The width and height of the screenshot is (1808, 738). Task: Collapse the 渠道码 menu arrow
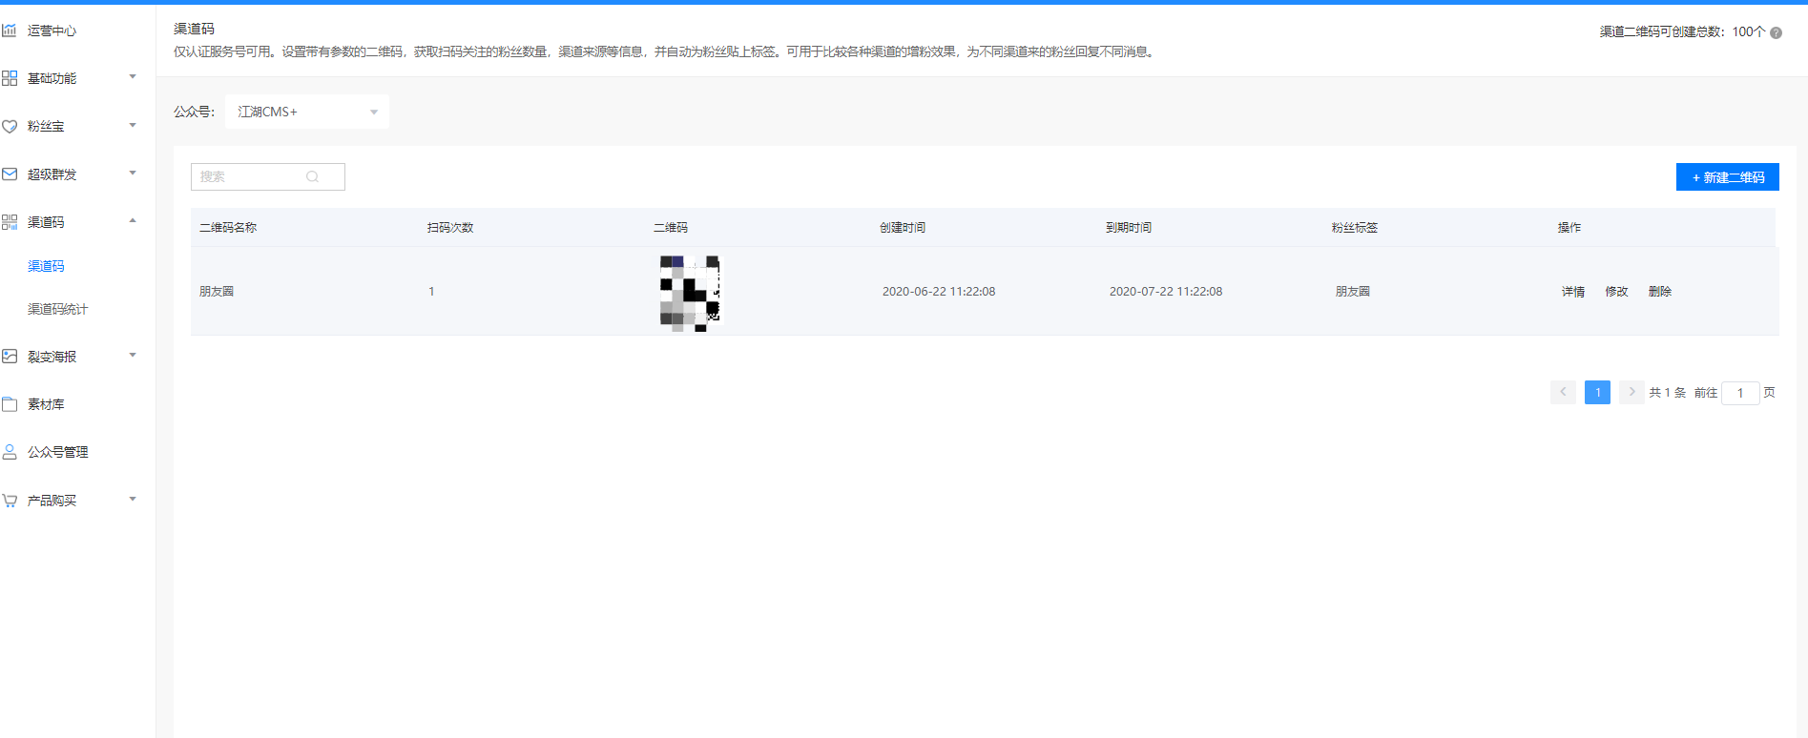click(x=133, y=221)
